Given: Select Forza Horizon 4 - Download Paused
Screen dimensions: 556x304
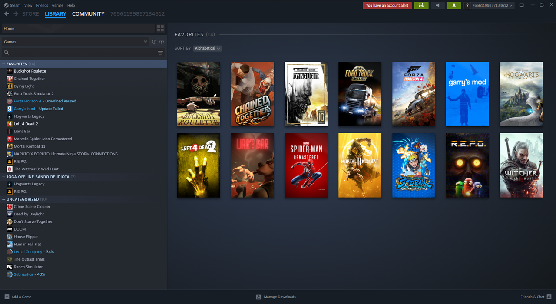Looking at the screenshot, I should pos(84,101).
